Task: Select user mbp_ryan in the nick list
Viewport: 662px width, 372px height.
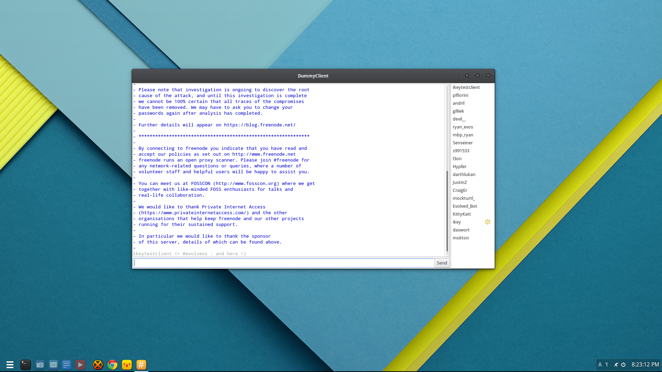Action: point(463,135)
